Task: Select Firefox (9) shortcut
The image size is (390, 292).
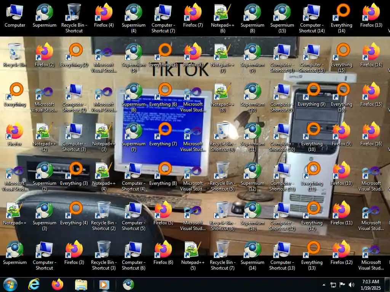Action: 342,134
